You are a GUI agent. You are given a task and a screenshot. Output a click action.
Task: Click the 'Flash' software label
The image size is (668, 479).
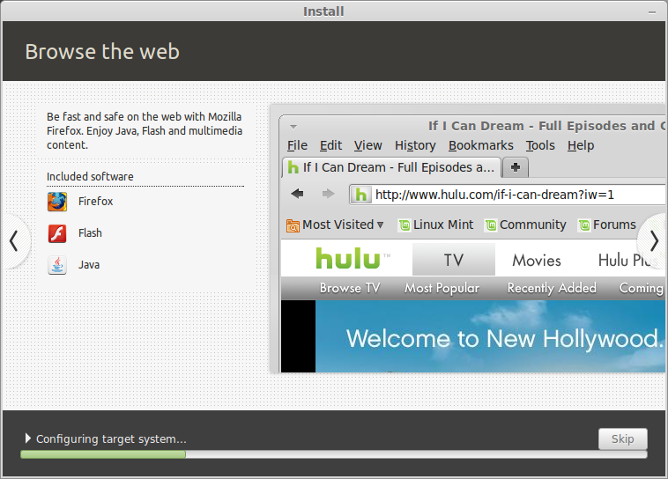[x=90, y=233]
